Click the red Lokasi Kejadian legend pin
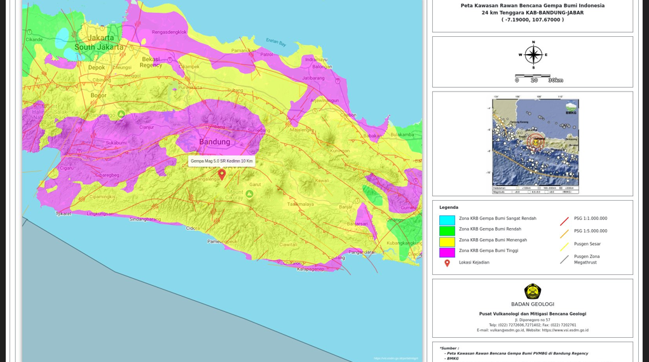The image size is (649, 362). [x=447, y=263]
